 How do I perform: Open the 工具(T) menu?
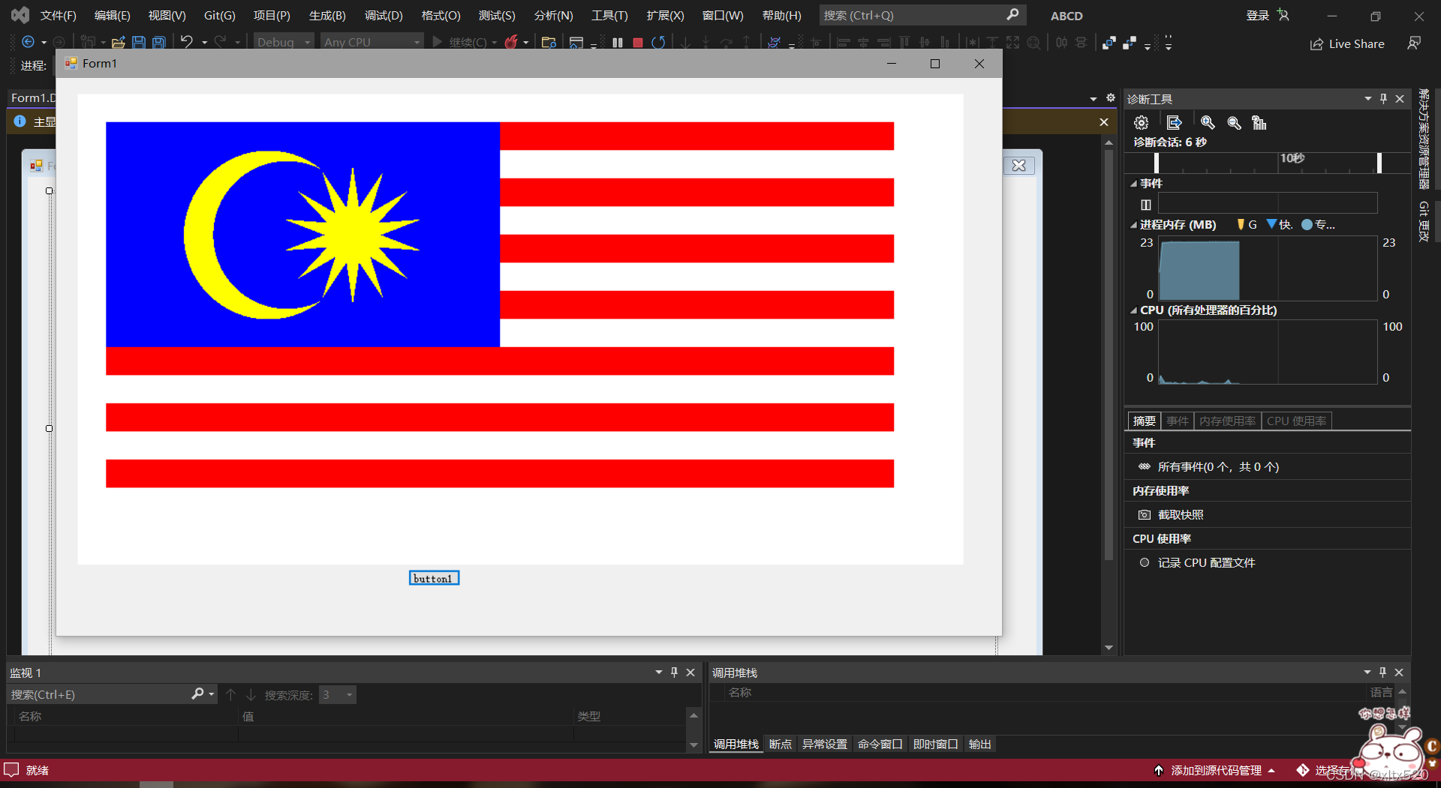coord(609,16)
